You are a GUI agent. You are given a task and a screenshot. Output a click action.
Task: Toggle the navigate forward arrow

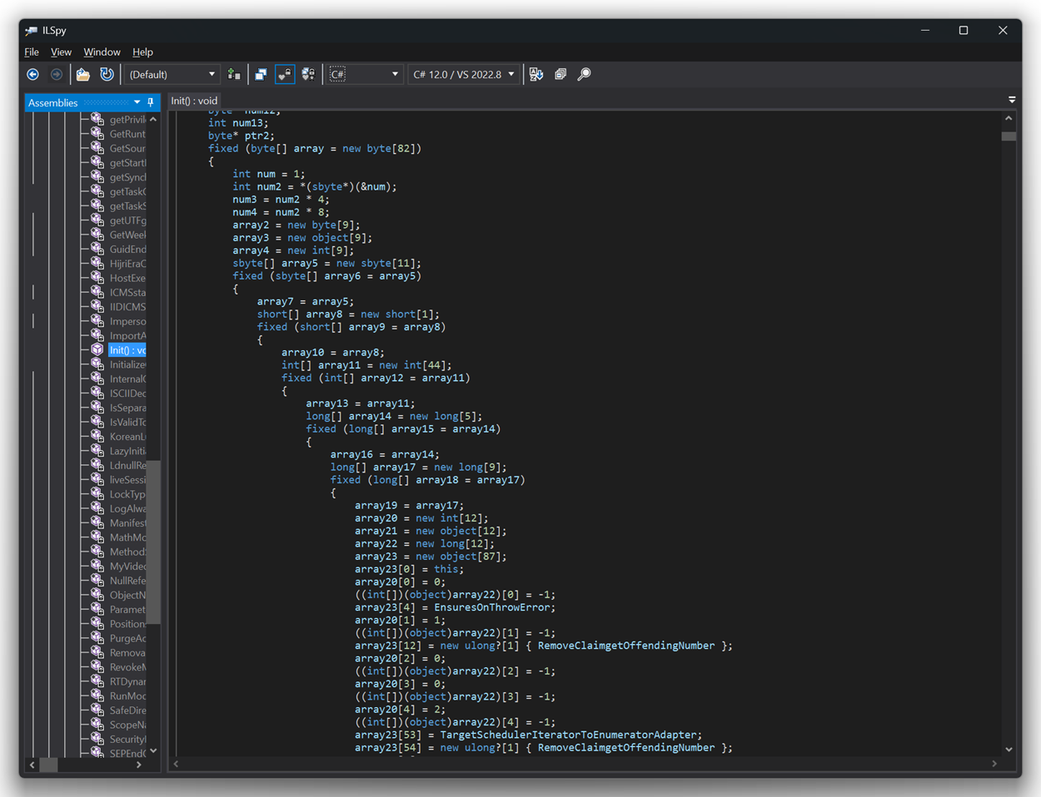click(57, 74)
